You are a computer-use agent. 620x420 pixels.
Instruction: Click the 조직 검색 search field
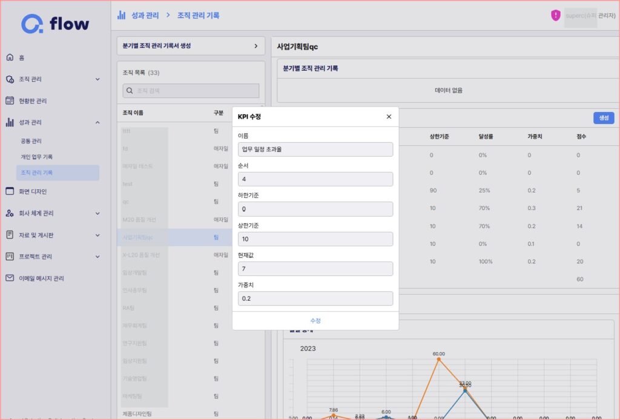pos(191,91)
